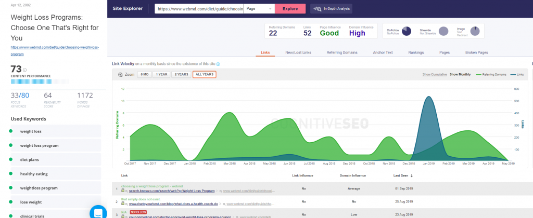Image resolution: width=533 pixels, height=218 pixels.
Task: Click the pink Explore button
Action: (290, 9)
